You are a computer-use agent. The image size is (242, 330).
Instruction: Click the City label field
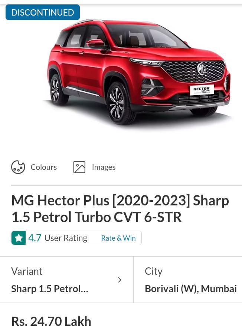pyautogui.click(x=154, y=271)
